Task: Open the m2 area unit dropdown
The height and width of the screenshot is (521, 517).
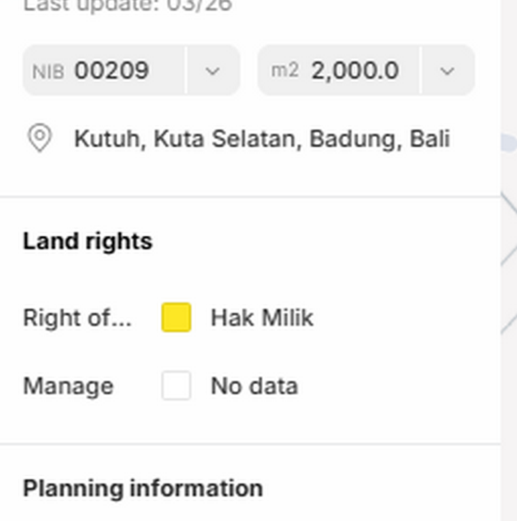Action: [x=447, y=70]
